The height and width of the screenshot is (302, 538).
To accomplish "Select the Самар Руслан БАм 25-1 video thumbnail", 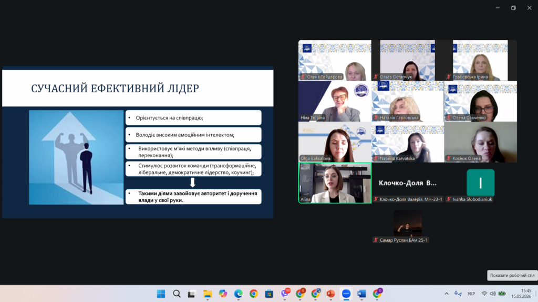I will (x=408, y=223).
